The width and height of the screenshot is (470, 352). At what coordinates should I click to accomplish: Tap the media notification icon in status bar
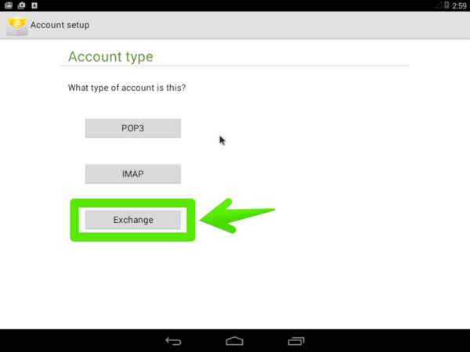(22, 5)
